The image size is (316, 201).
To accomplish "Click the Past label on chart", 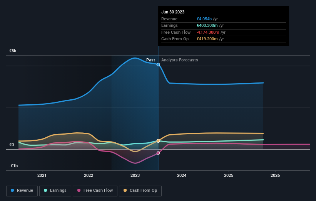I will pos(150,60).
